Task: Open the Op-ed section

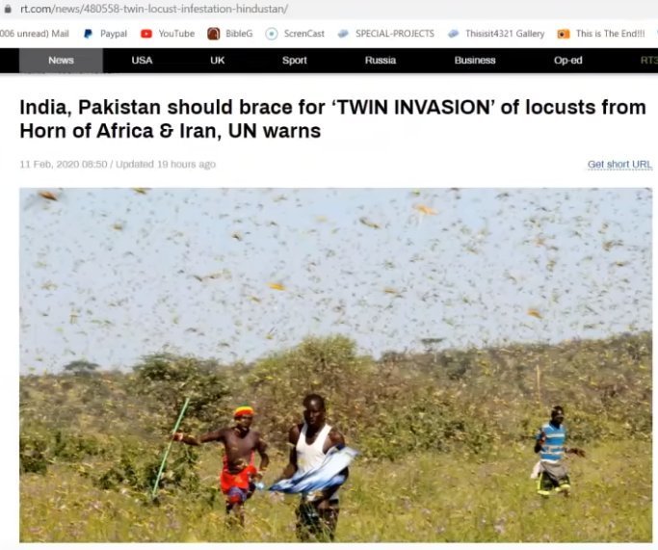Action: click(x=567, y=61)
